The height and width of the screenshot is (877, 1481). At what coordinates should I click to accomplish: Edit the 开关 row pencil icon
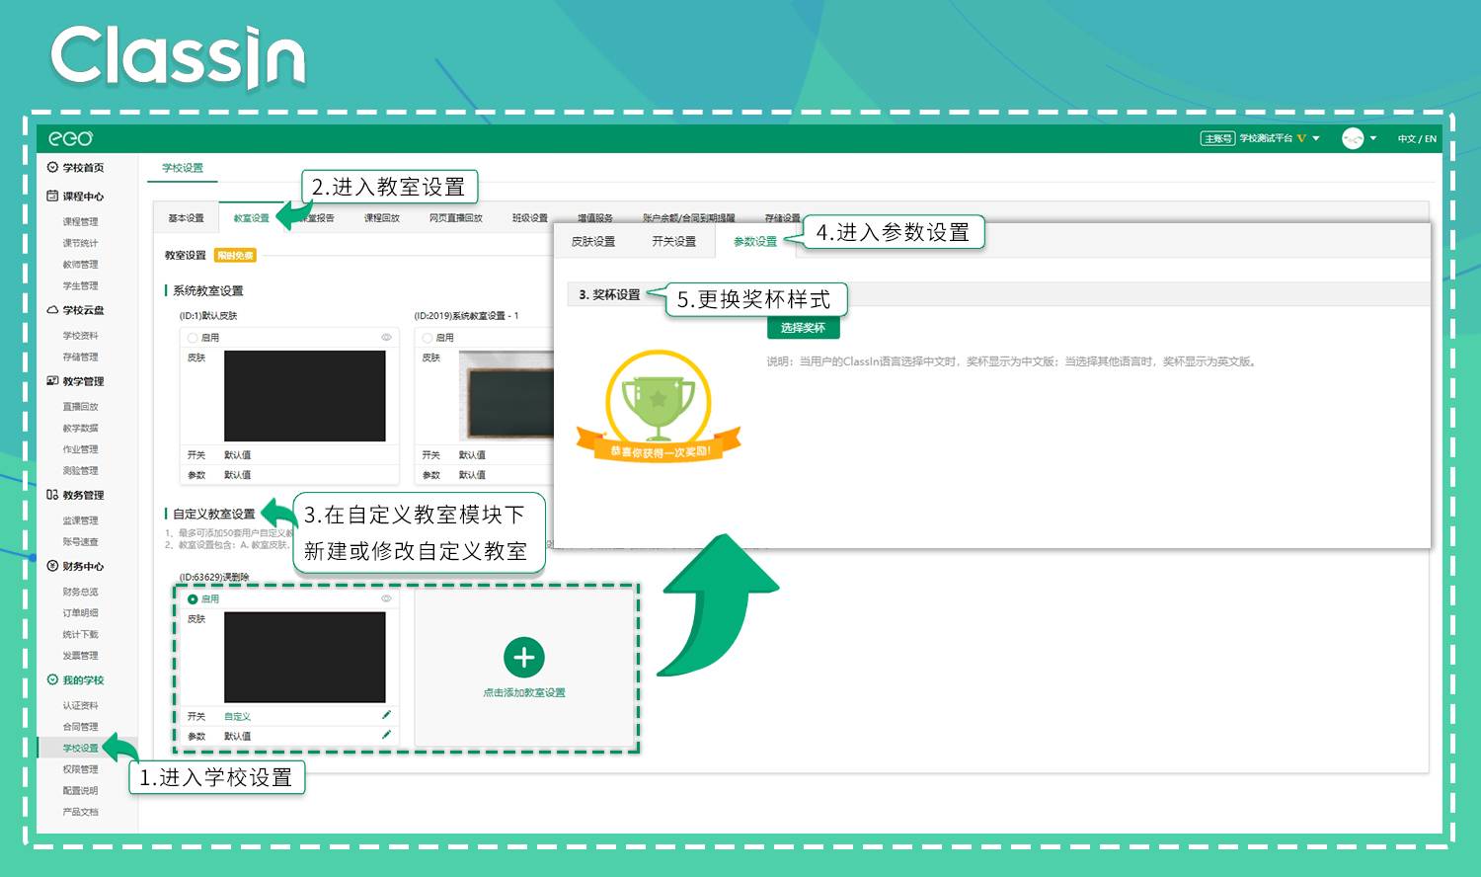tap(386, 715)
